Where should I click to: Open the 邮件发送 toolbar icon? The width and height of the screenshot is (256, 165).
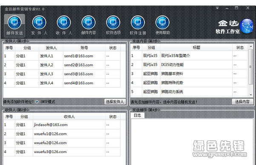(x=14, y=25)
